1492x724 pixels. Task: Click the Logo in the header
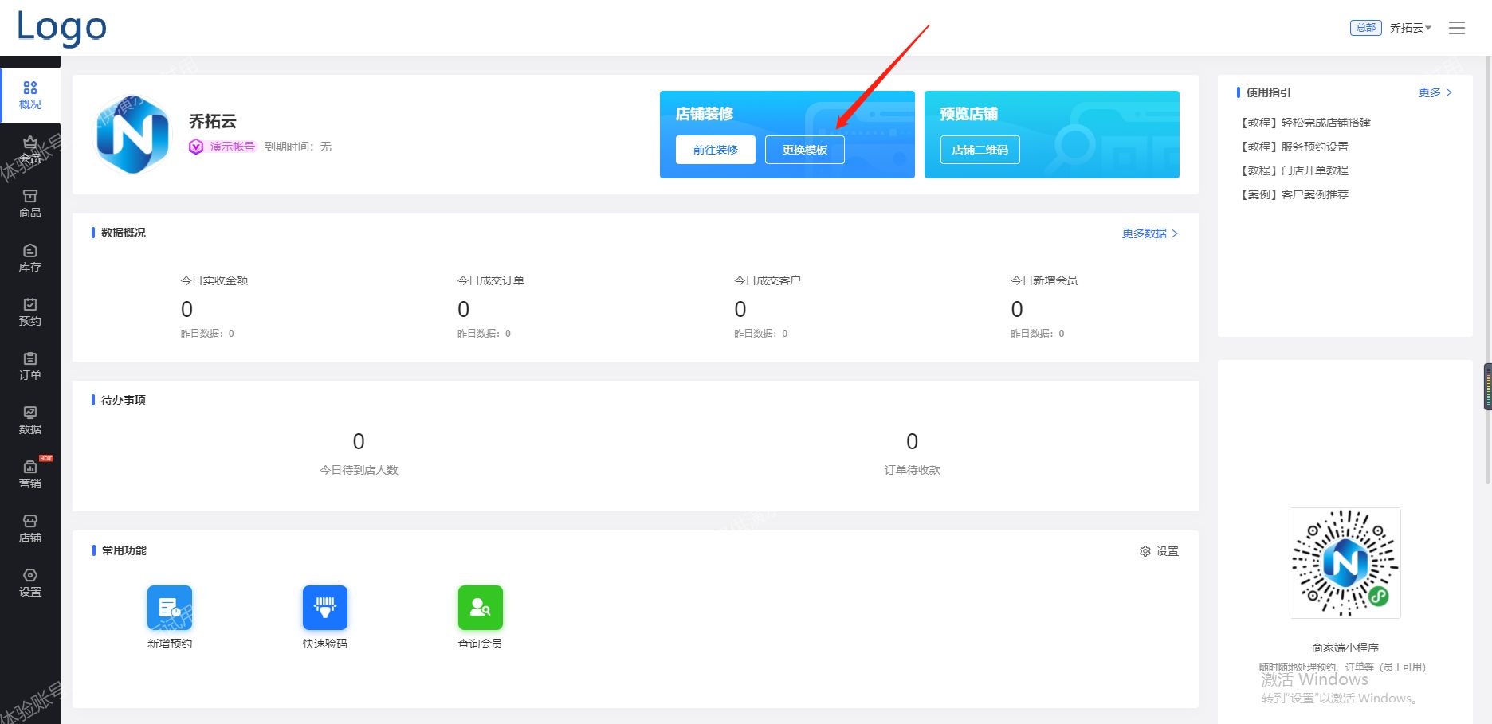(x=62, y=27)
